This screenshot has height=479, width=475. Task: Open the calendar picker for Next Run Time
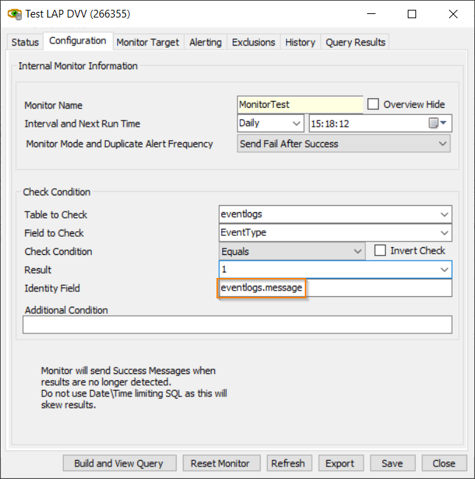pyautogui.click(x=437, y=123)
